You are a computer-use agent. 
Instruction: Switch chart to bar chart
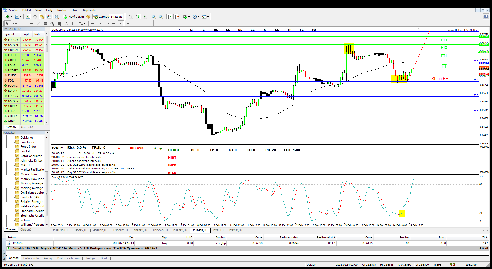(131, 17)
